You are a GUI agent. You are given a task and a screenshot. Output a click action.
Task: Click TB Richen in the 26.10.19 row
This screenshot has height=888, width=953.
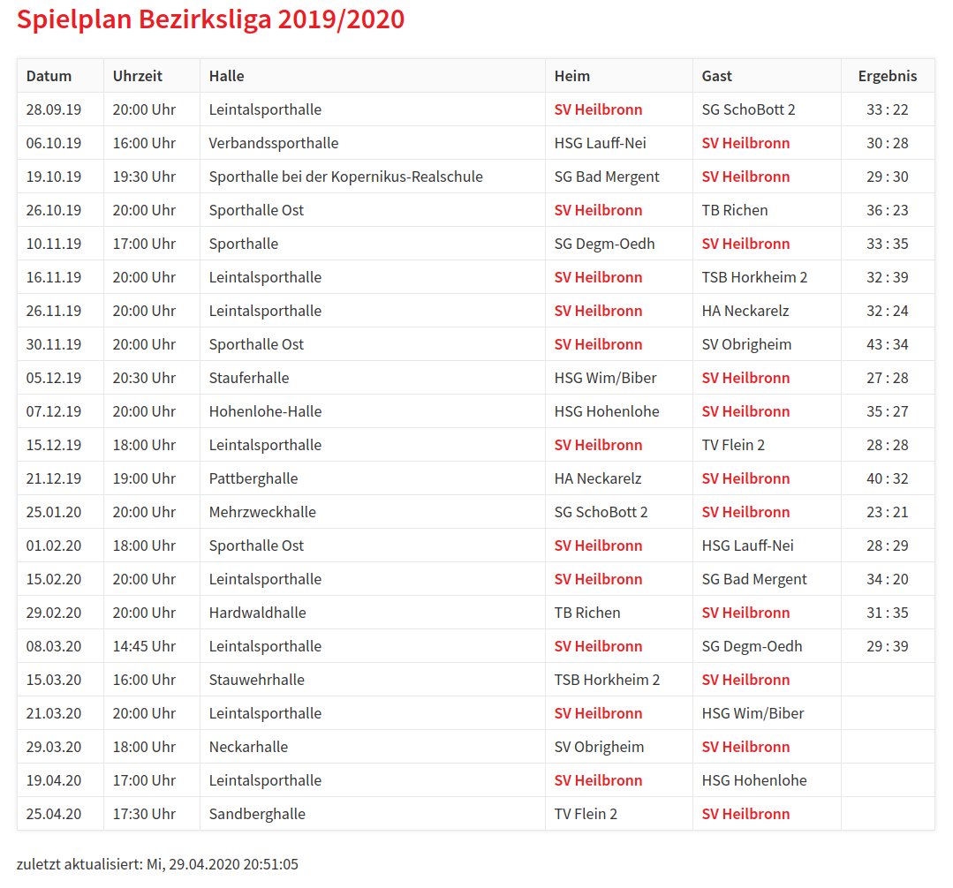(x=735, y=210)
